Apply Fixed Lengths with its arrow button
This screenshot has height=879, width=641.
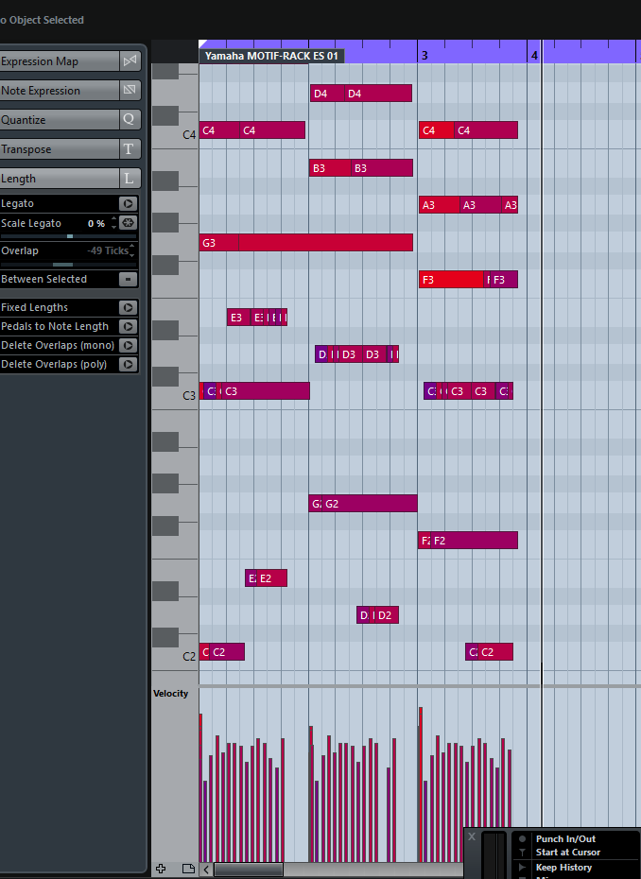[x=128, y=307]
